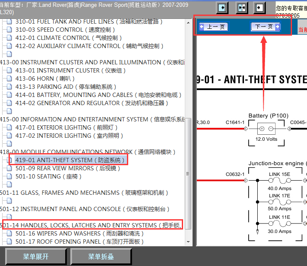The height and width of the screenshot is (266, 307).
Task: Open 310-03 SPEED CONTROL entry
Action: (x=65, y=30)
